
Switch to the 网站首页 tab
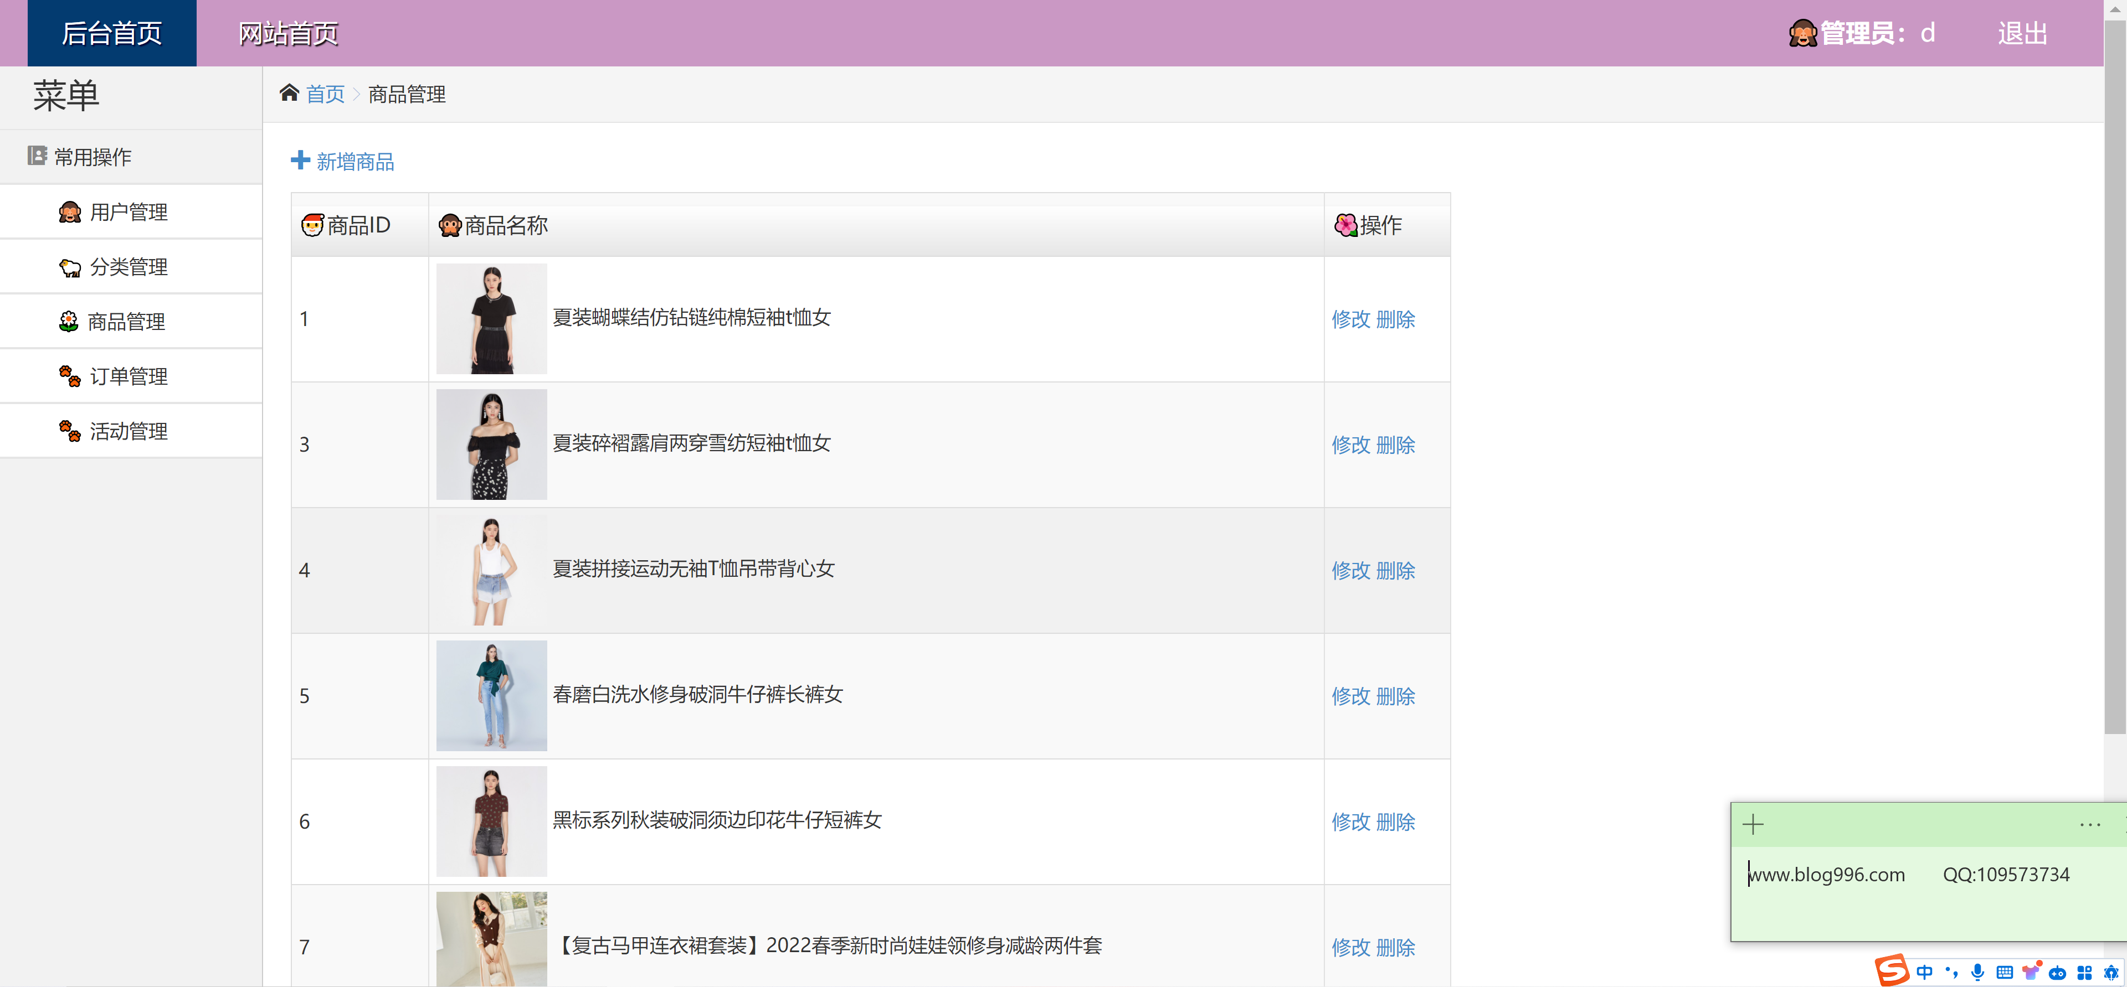click(287, 33)
